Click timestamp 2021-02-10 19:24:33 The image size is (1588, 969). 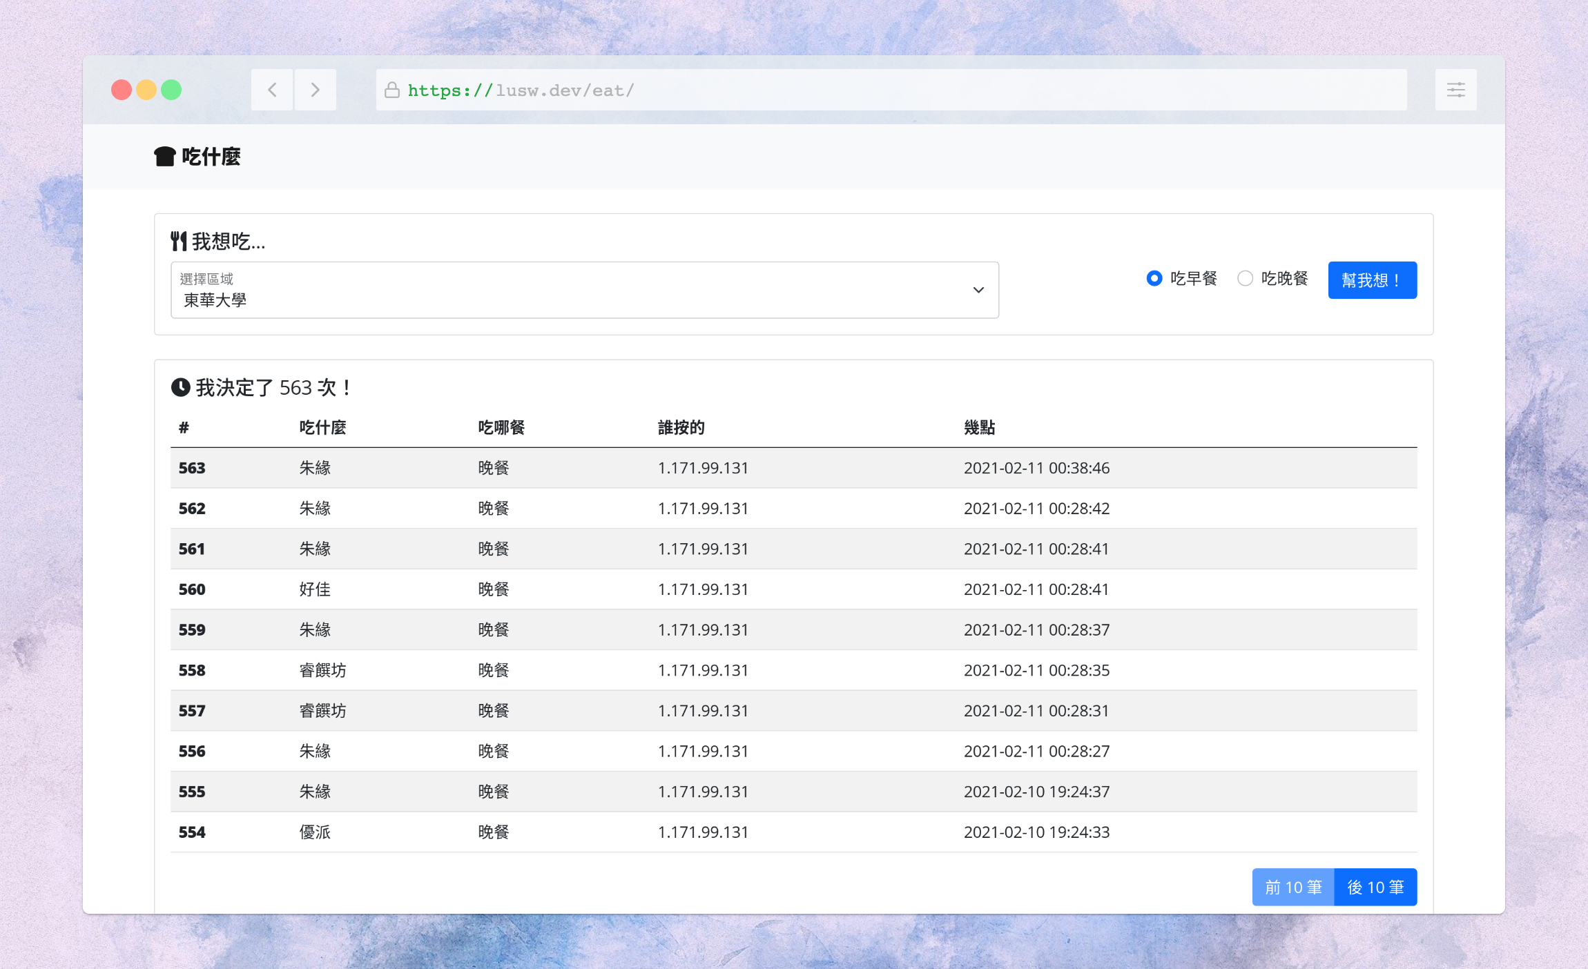(1036, 832)
